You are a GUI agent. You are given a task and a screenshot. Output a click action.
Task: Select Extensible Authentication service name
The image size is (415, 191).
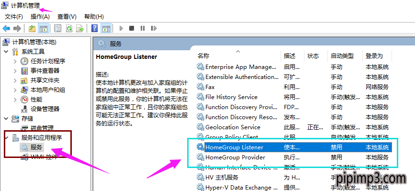coord(242,77)
